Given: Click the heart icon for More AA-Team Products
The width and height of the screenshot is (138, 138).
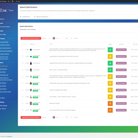Looking at the screenshot, I should (x=35, y=17).
